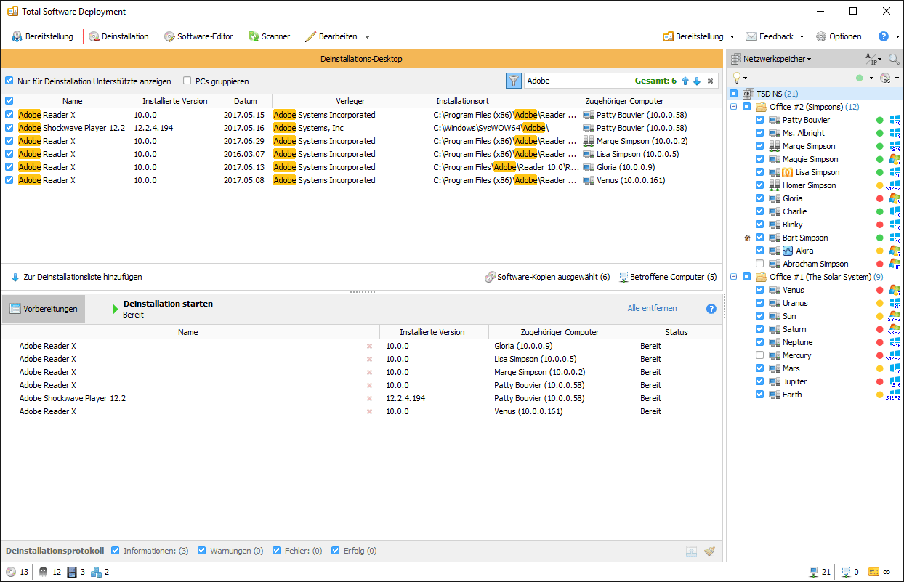Screen dimensions: 904x582
Task: Open the Software-Editor
Action: [x=198, y=36]
